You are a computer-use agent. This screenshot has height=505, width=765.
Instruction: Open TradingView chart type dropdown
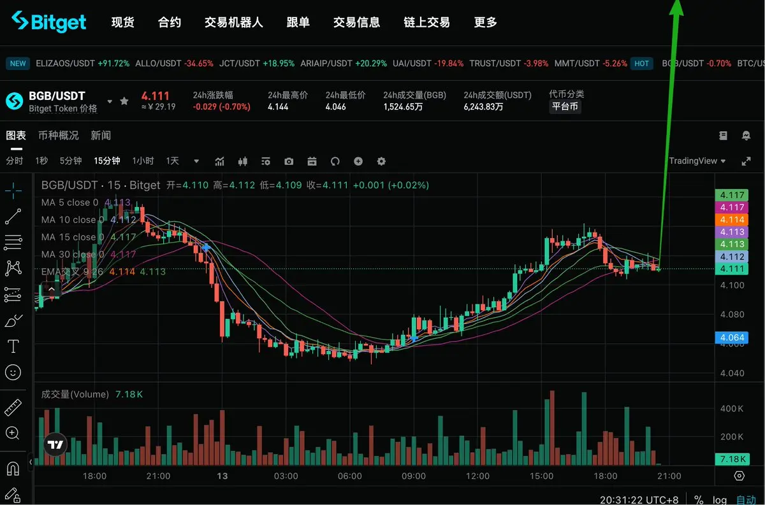coord(697,161)
